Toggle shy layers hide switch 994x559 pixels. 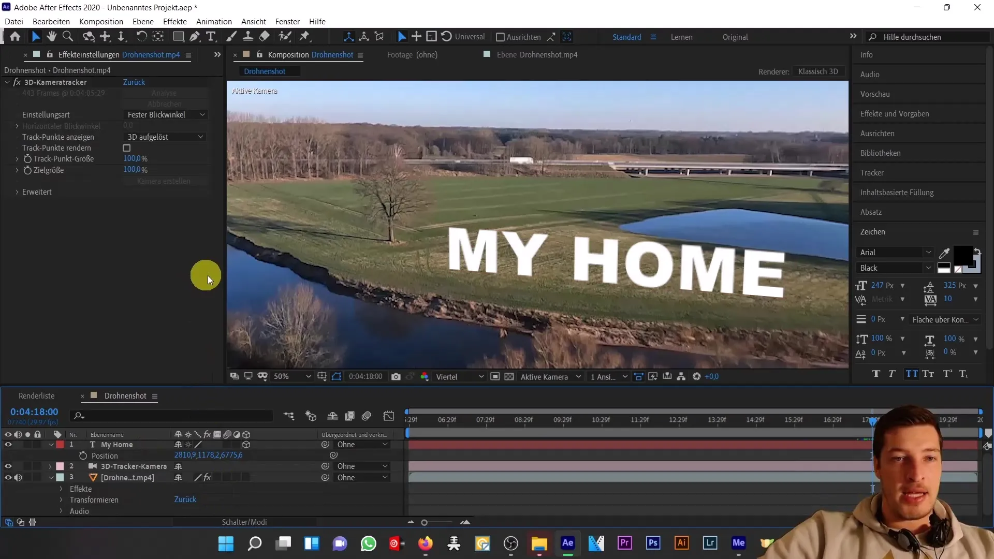333,416
